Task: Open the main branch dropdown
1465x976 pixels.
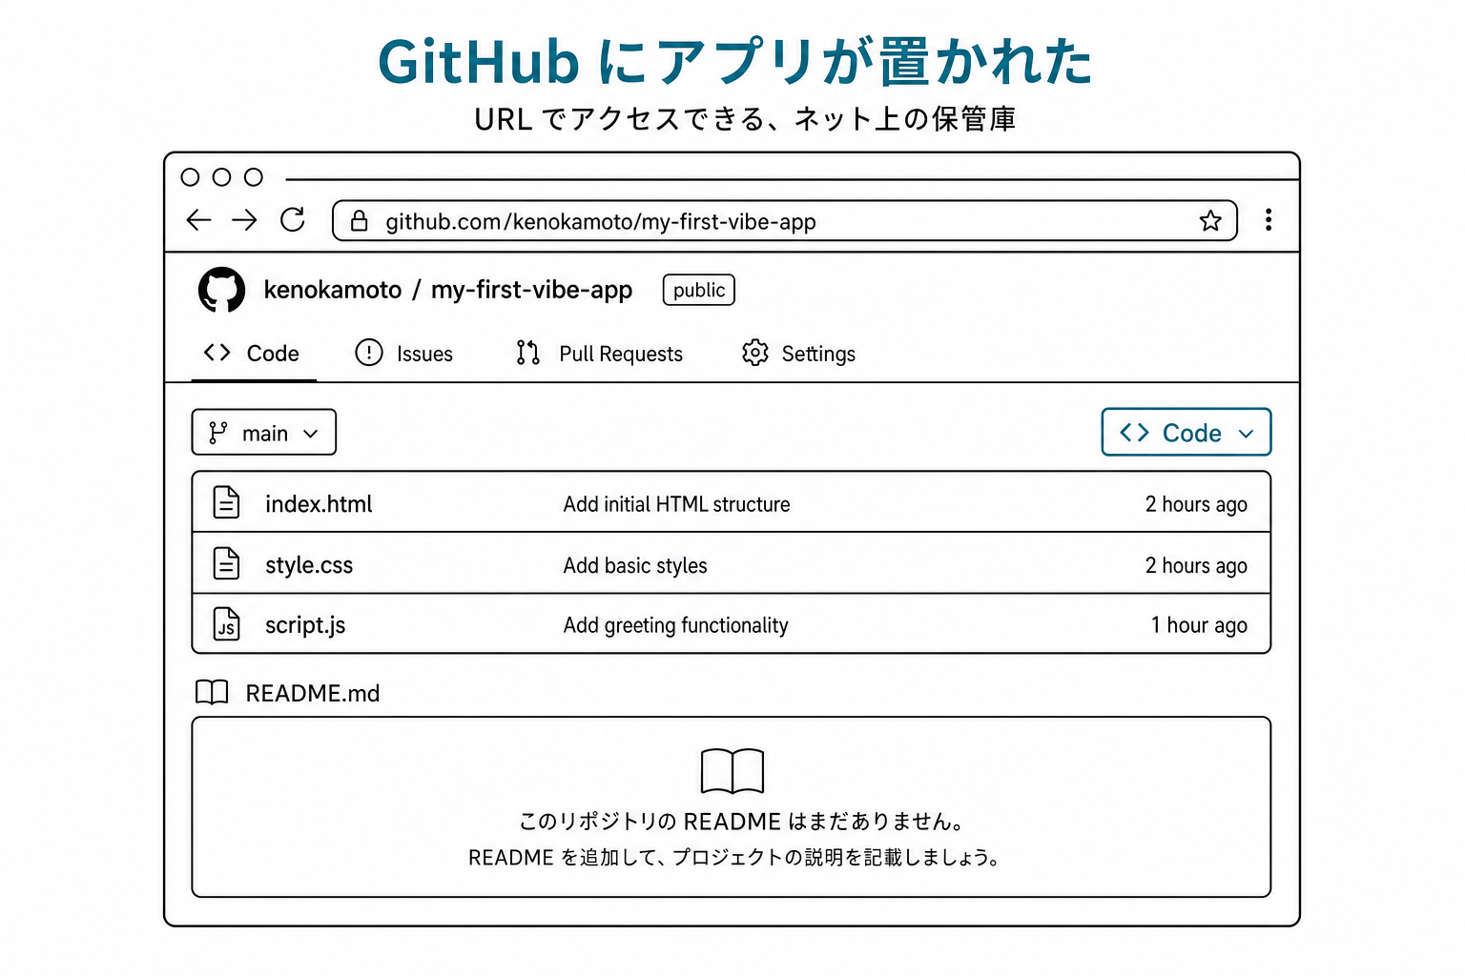Action: pyautogui.click(x=264, y=433)
